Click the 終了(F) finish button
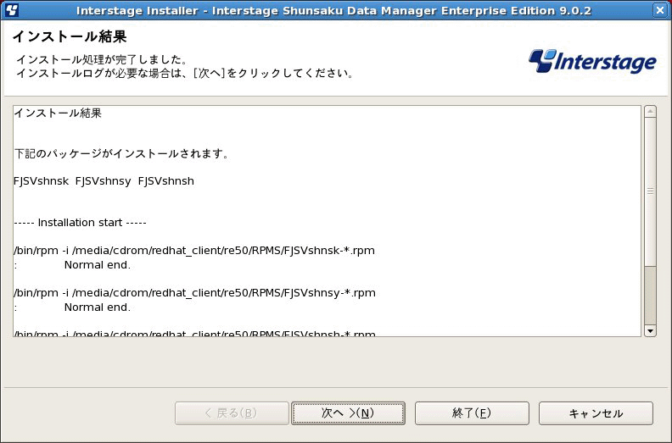Viewport: 672px width, 443px height. [x=472, y=413]
